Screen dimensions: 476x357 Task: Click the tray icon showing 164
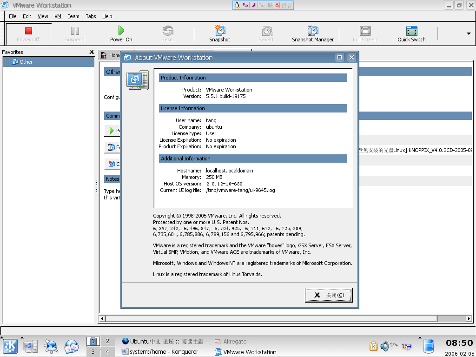(406, 346)
